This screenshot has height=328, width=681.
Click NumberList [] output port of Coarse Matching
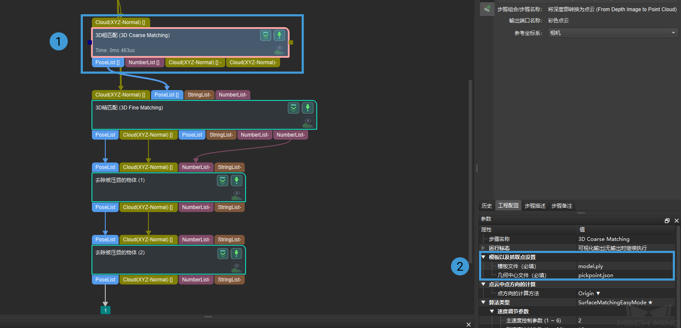pyautogui.click(x=144, y=62)
